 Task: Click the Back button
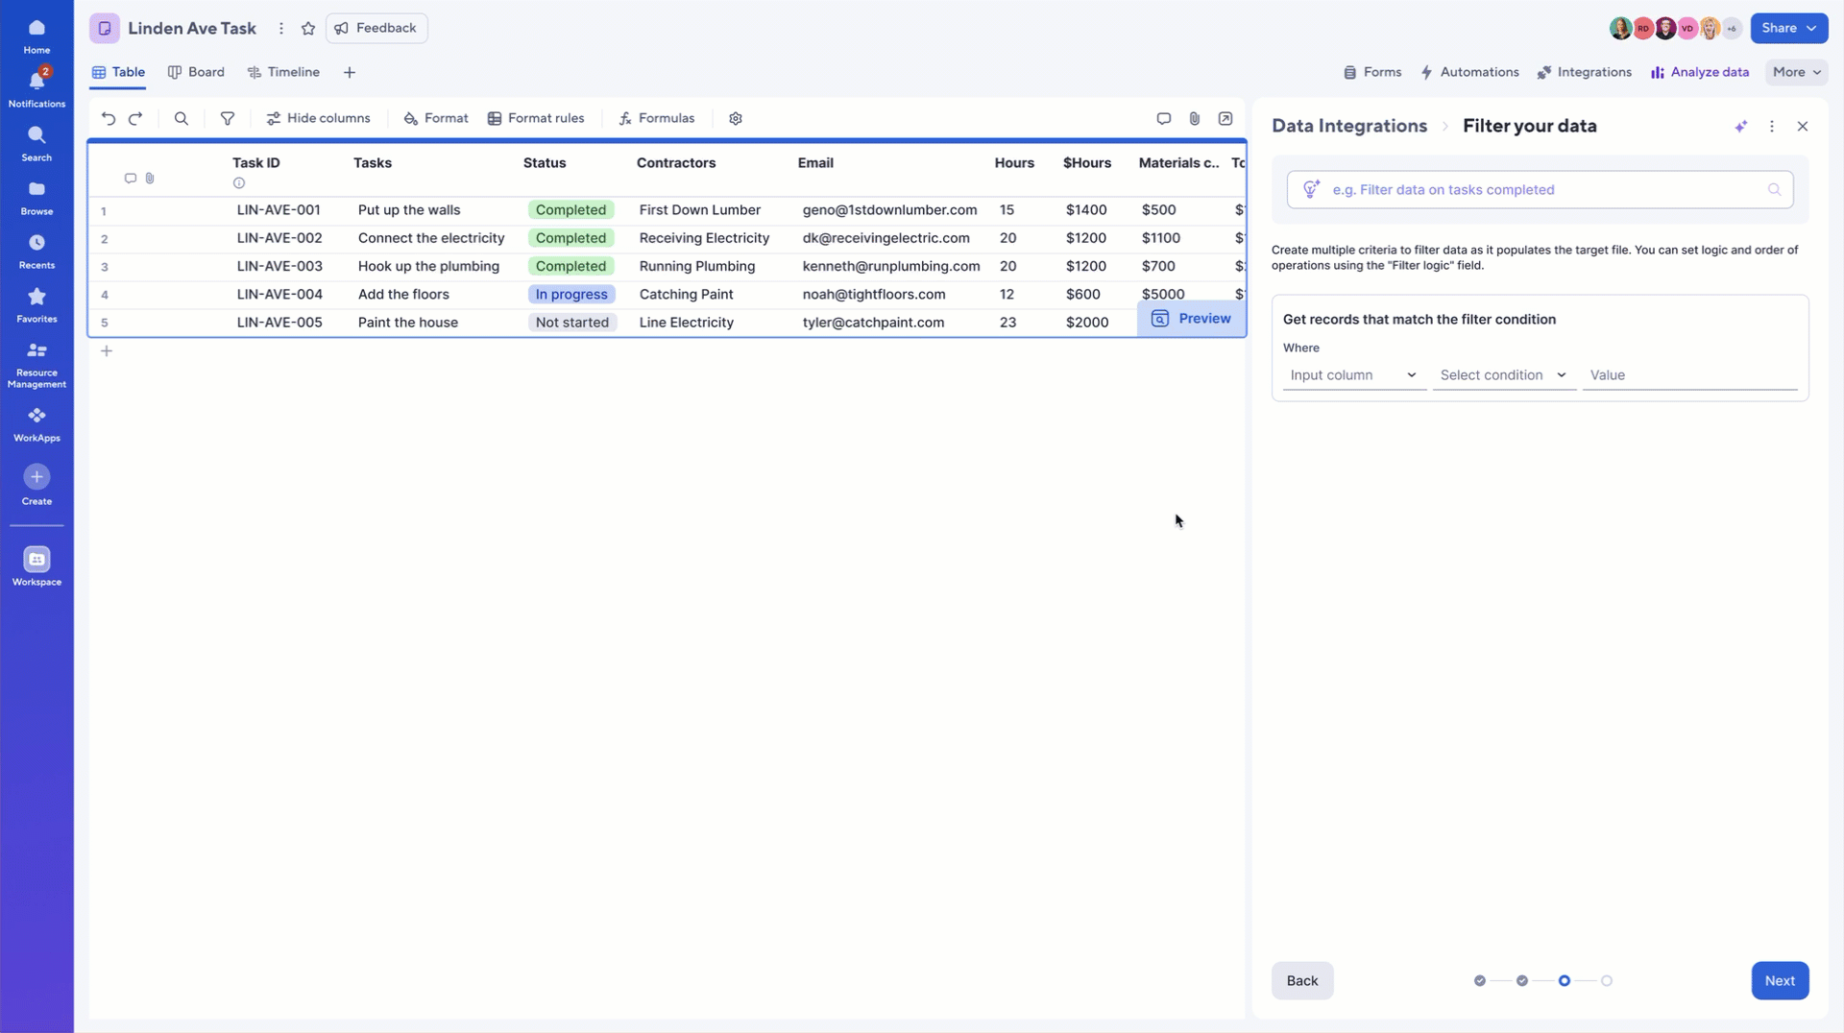tap(1301, 980)
